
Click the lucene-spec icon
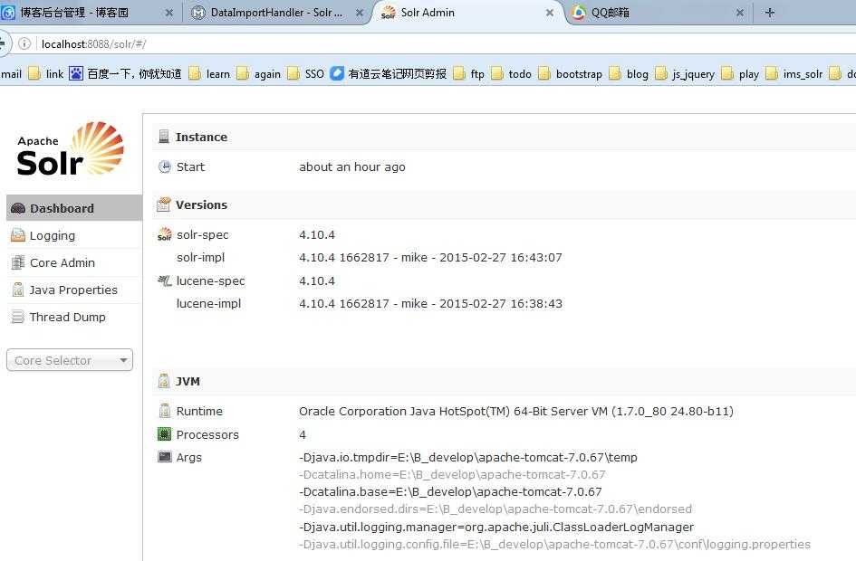coord(164,280)
